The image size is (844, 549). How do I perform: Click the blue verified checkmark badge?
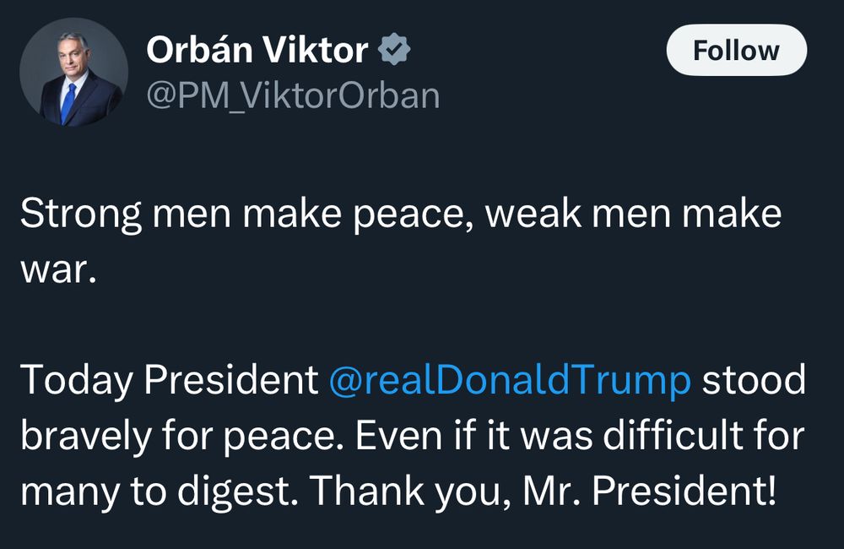coord(394,52)
